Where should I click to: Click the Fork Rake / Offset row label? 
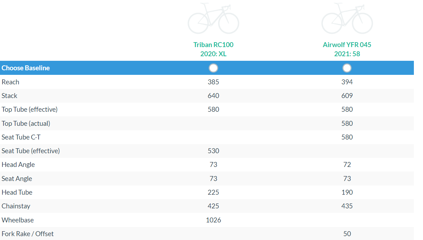pos(28,234)
